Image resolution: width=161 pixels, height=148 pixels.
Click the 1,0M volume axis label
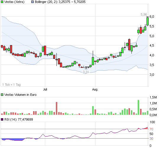click(153, 103)
